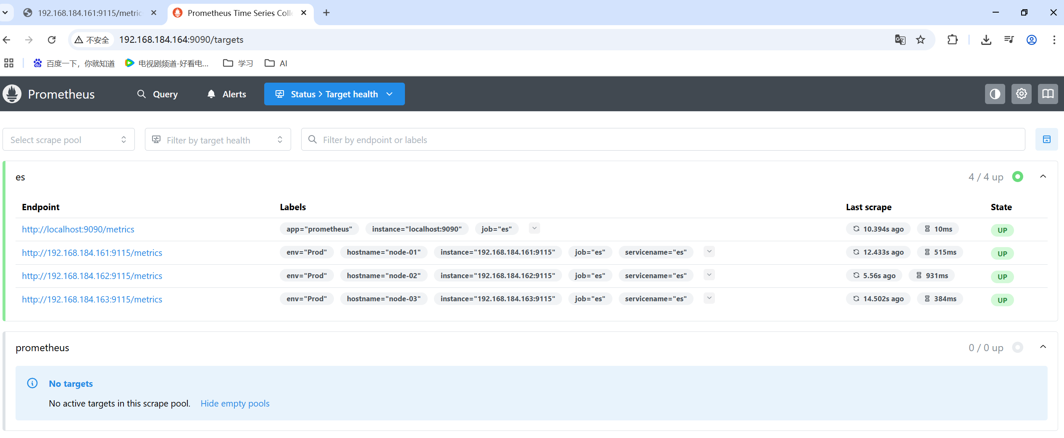Click the Prometheus flame logo
The width and height of the screenshot is (1064, 438).
tap(12, 94)
